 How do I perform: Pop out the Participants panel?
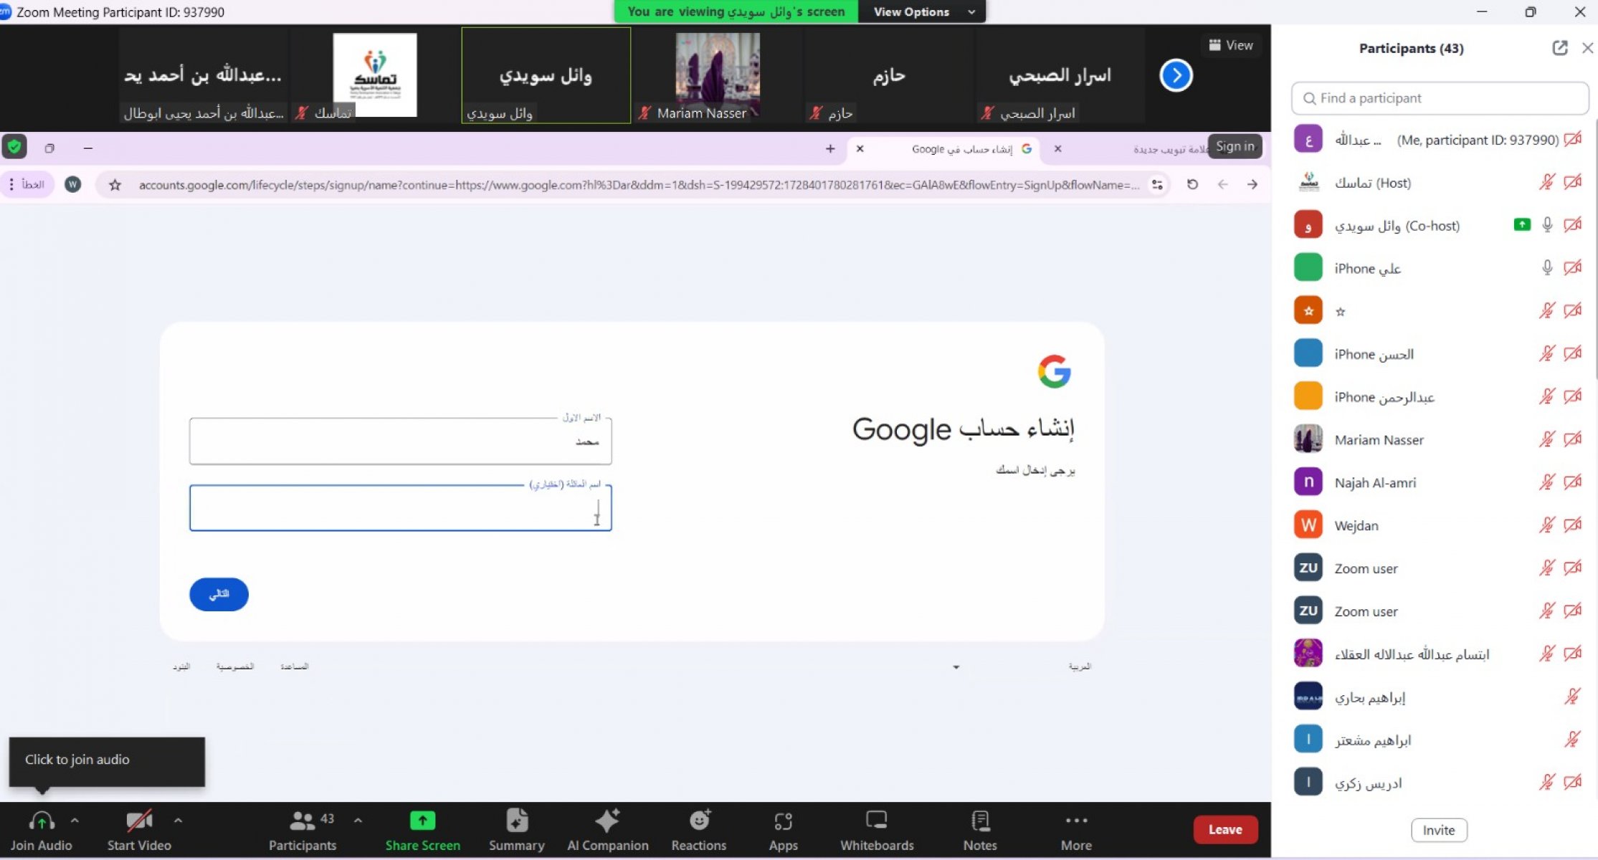(1559, 48)
